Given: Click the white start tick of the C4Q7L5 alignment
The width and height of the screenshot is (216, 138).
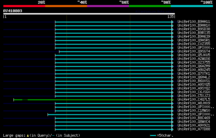Looking at the screenshot, I should pyautogui.click(x=13, y=100).
